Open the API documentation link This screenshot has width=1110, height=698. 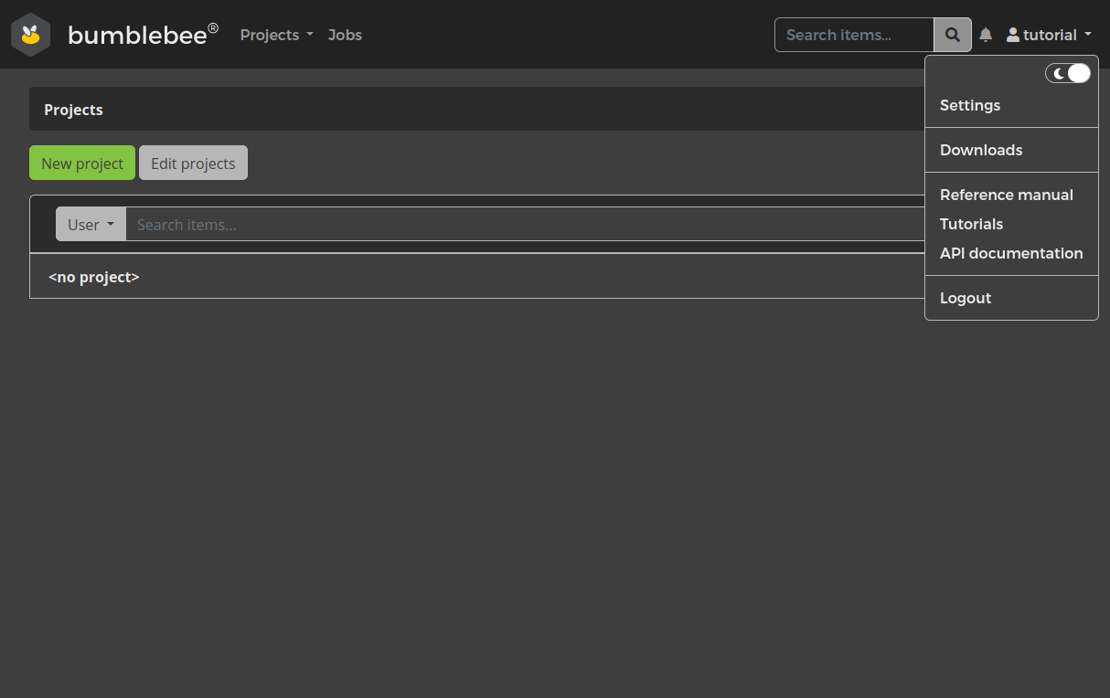tap(1011, 253)
